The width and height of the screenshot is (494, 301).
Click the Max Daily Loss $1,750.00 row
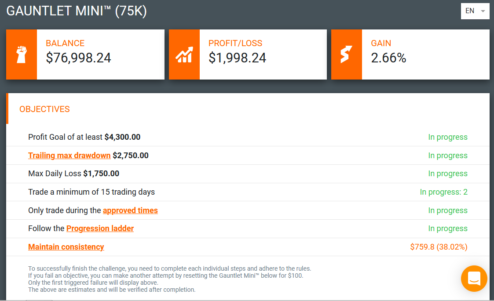(x=248, y=174)
